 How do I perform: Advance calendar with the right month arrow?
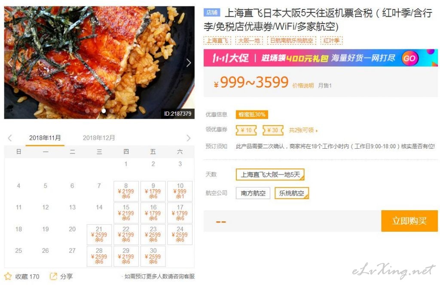[x=189, y=138]
